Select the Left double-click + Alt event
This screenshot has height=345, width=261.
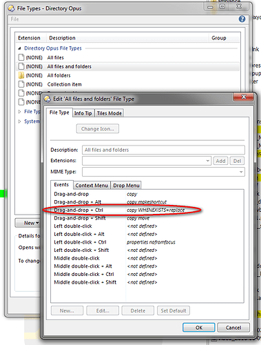tap(147, 234)
